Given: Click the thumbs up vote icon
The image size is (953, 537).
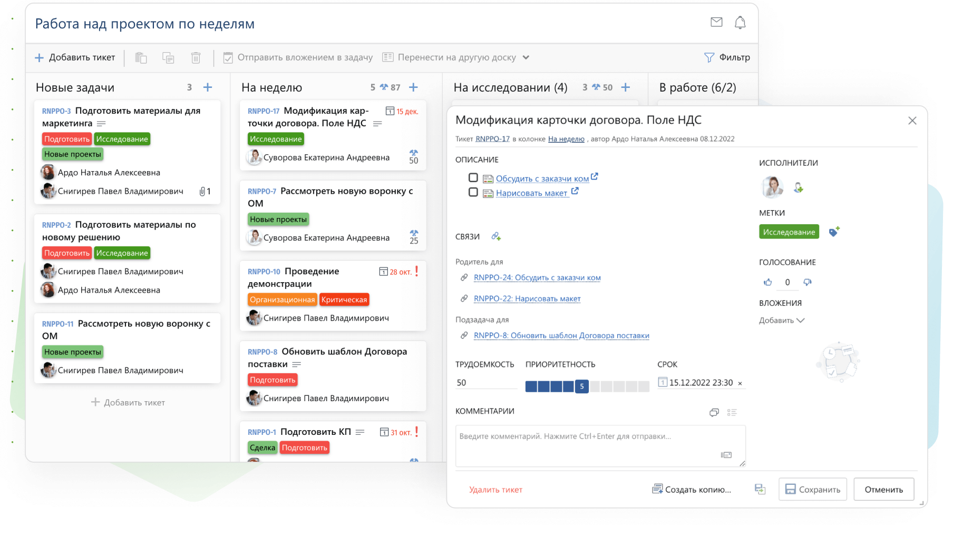Looking at the screenshot, I should pyautogui.click(x=767, y=282).
